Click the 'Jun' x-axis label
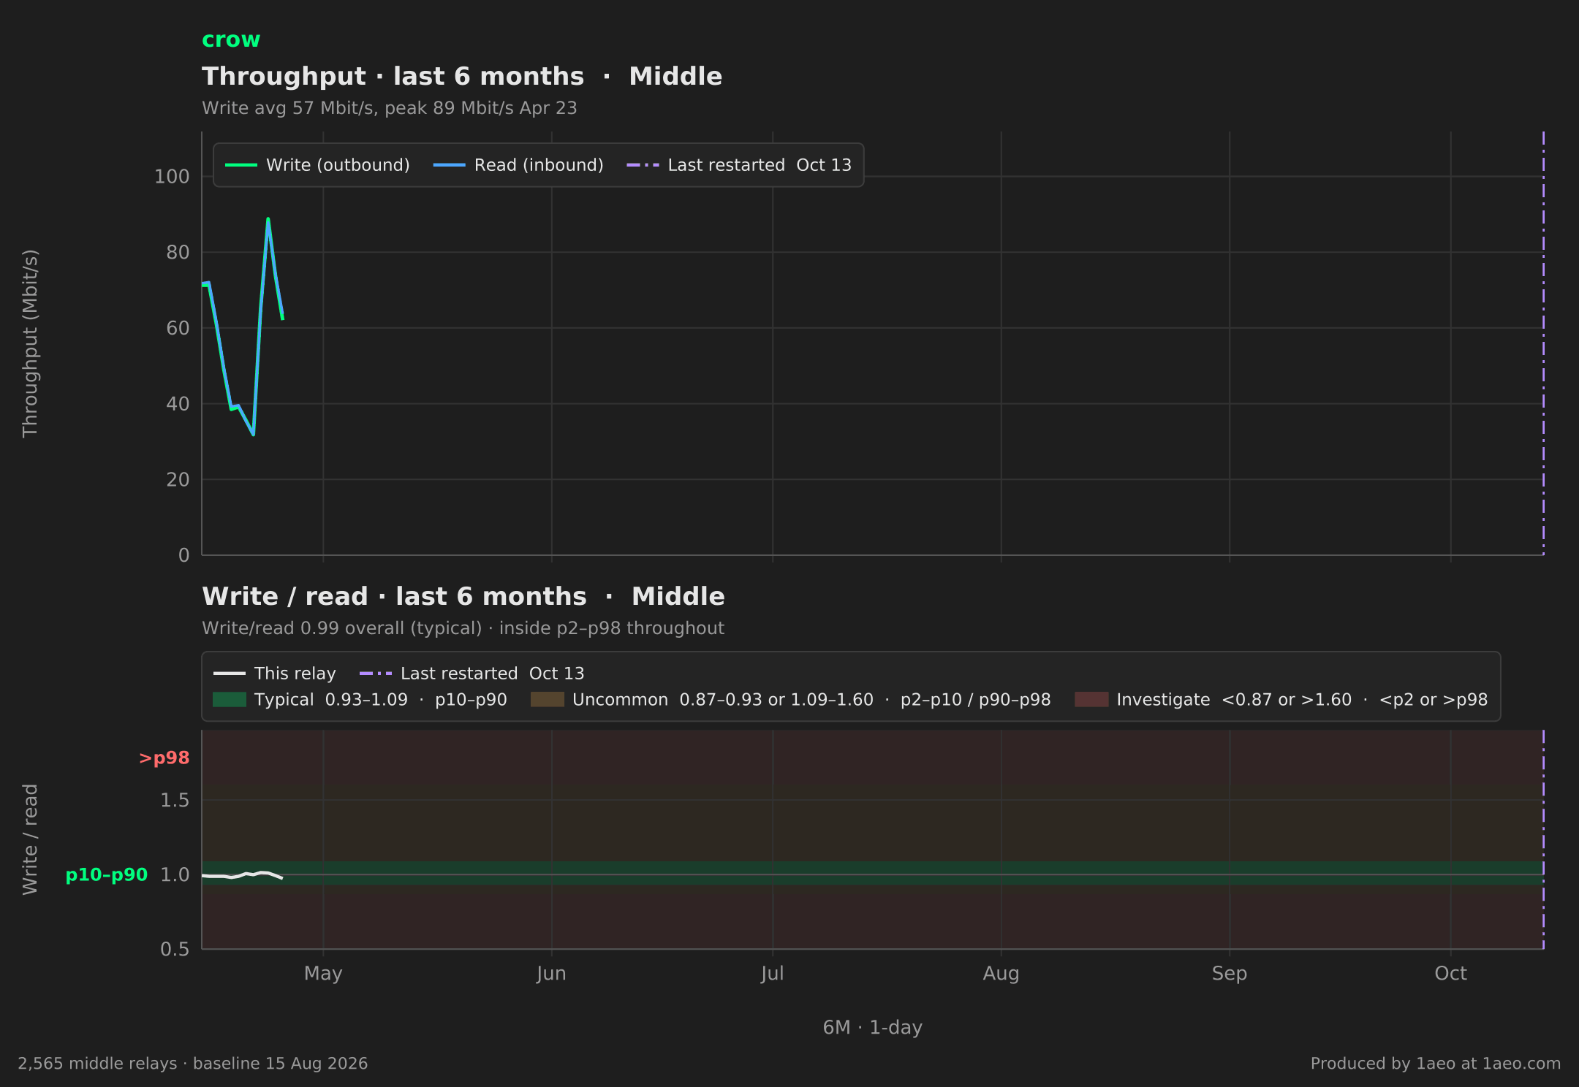The width and height of the screenshot is (1579, 1087). 551,974
